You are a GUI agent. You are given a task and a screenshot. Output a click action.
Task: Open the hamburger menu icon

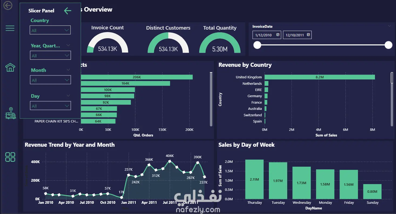click(10, 28)
